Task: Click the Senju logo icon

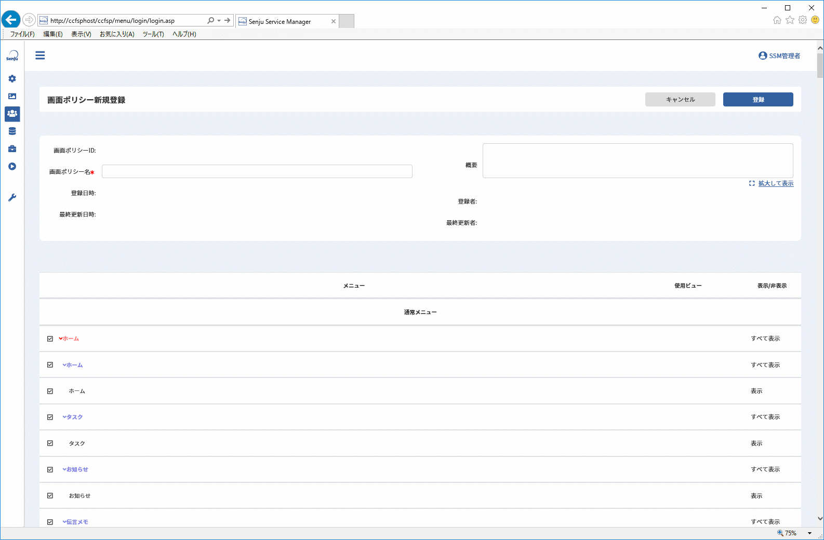Action: click(x=12, y=56)
